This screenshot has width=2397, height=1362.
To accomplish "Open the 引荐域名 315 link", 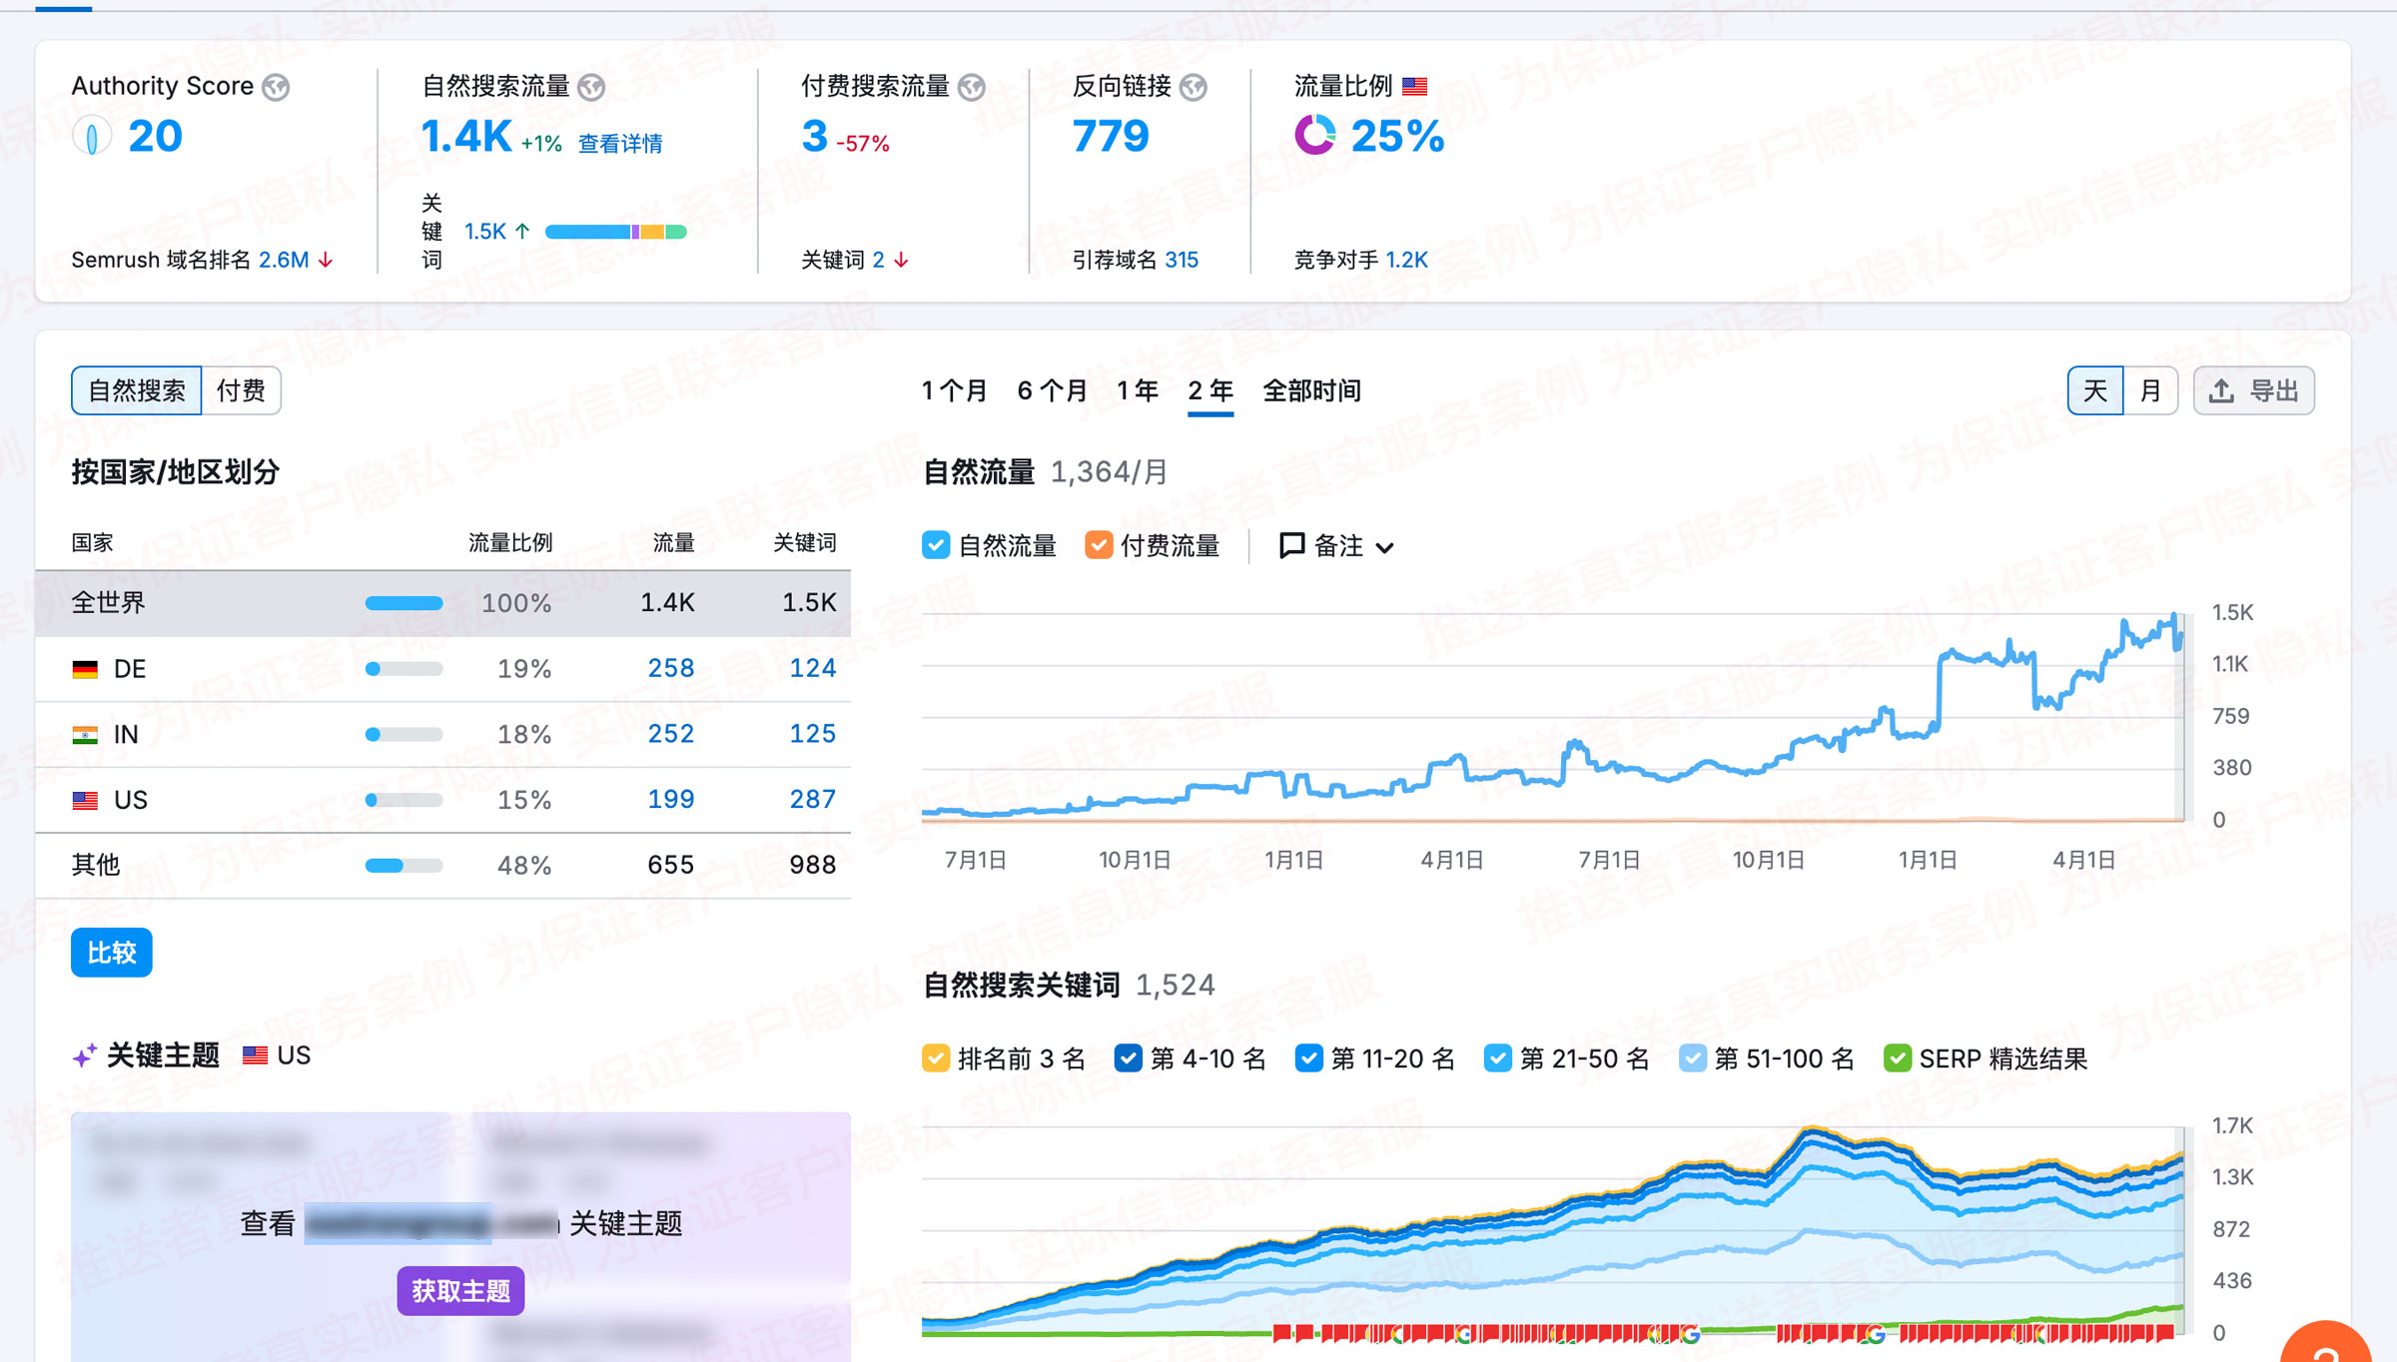I will pos(1182,261).
